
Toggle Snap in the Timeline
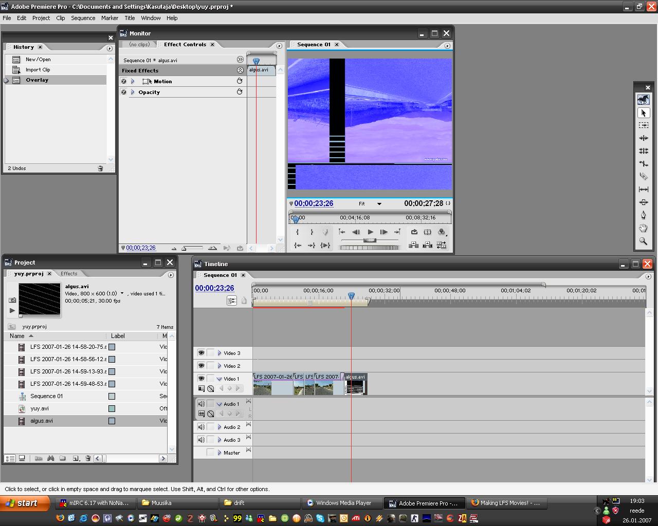tap(232, 300)
